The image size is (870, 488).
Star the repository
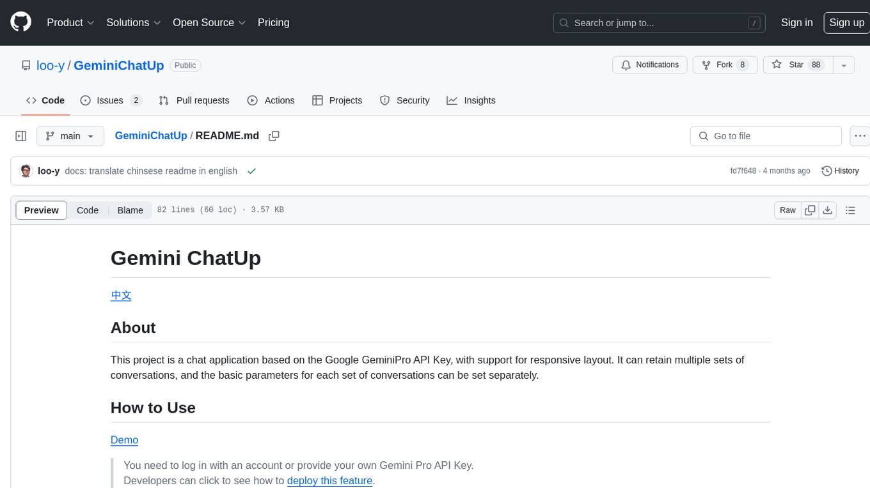tap(797, 65)
